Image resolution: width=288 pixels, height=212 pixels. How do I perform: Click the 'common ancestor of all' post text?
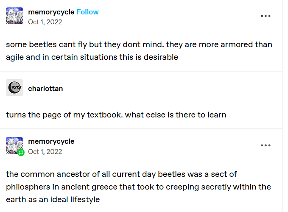(138, 187)
